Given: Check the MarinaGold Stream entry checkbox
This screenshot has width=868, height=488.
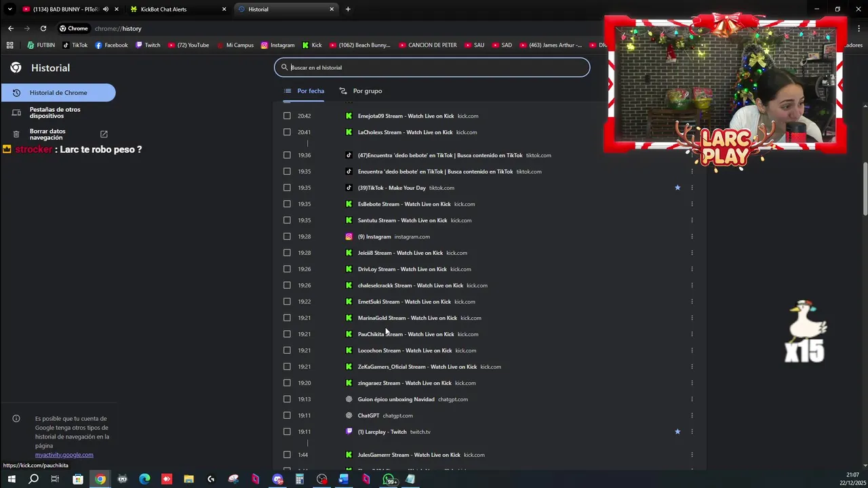Looking at the screenshot, I should 287,318.
